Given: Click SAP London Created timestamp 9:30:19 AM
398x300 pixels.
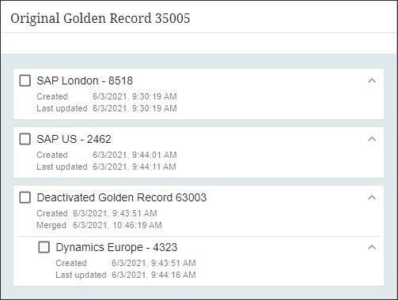Looking at the screenshot, I should (135, 96).
